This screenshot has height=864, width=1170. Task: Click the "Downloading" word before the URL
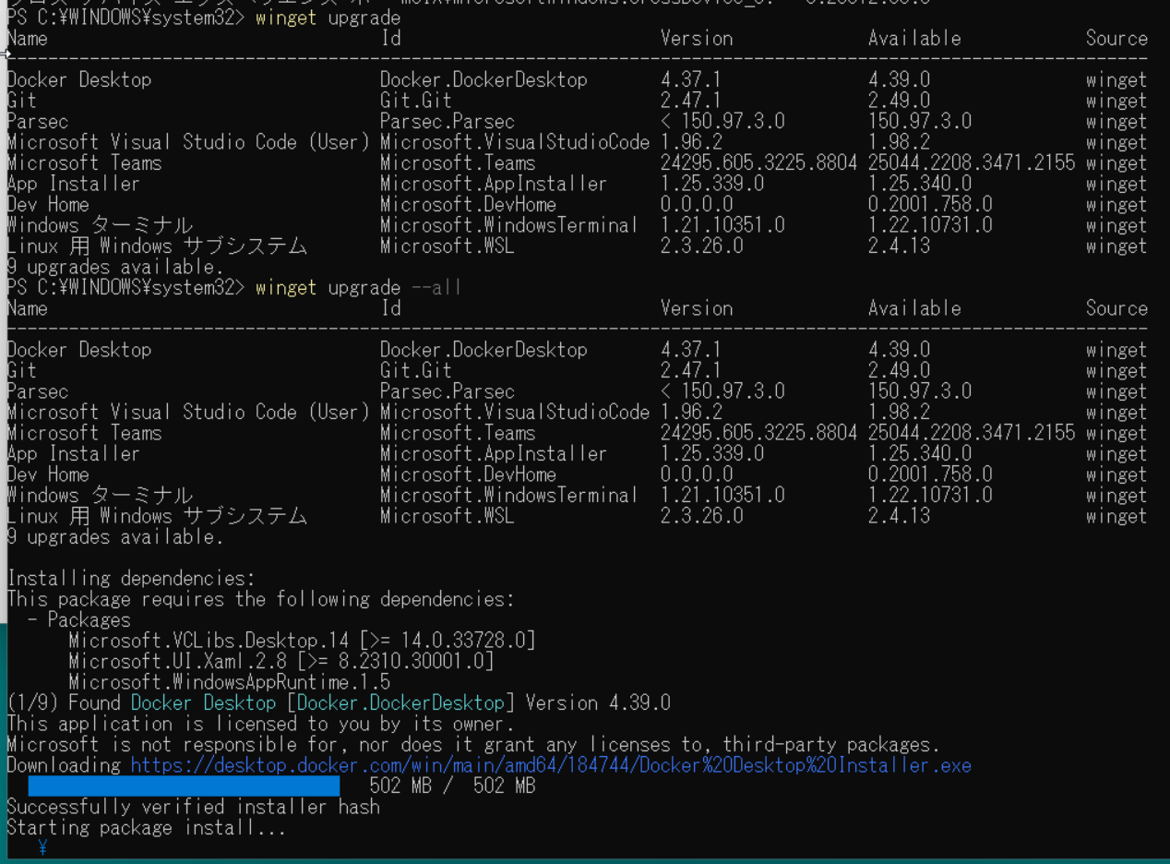point(64,765)
